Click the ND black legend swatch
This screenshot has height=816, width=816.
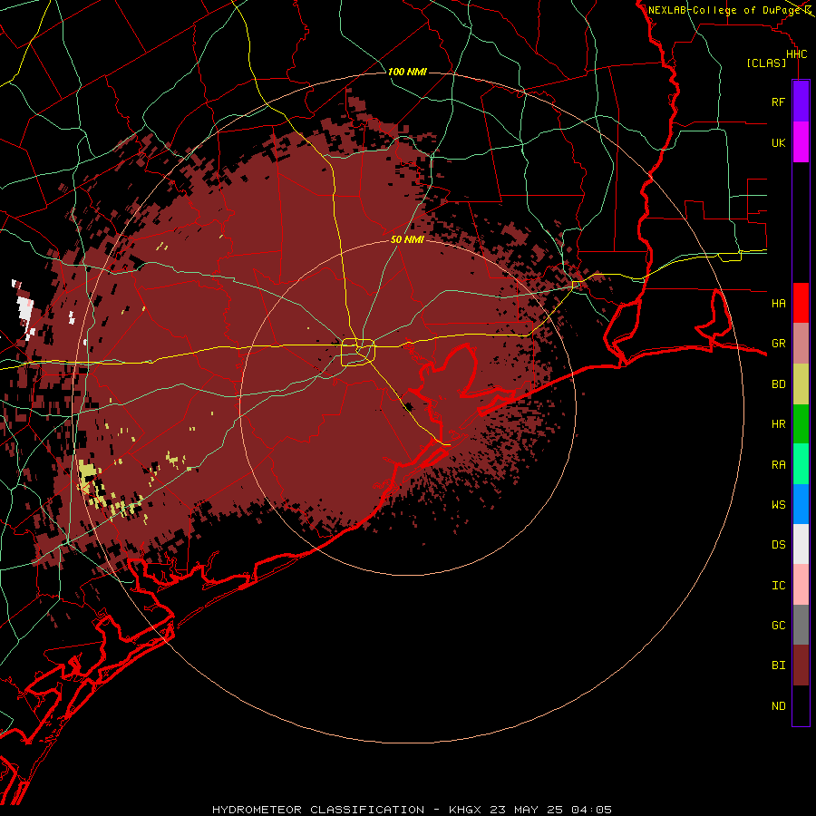[x=801, y=705]
